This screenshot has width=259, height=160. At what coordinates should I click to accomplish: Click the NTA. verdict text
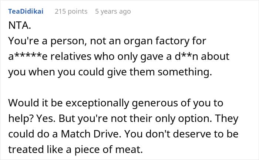20,25
